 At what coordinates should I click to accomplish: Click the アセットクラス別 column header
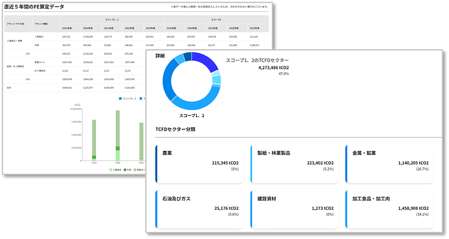[x=16, y=23]
